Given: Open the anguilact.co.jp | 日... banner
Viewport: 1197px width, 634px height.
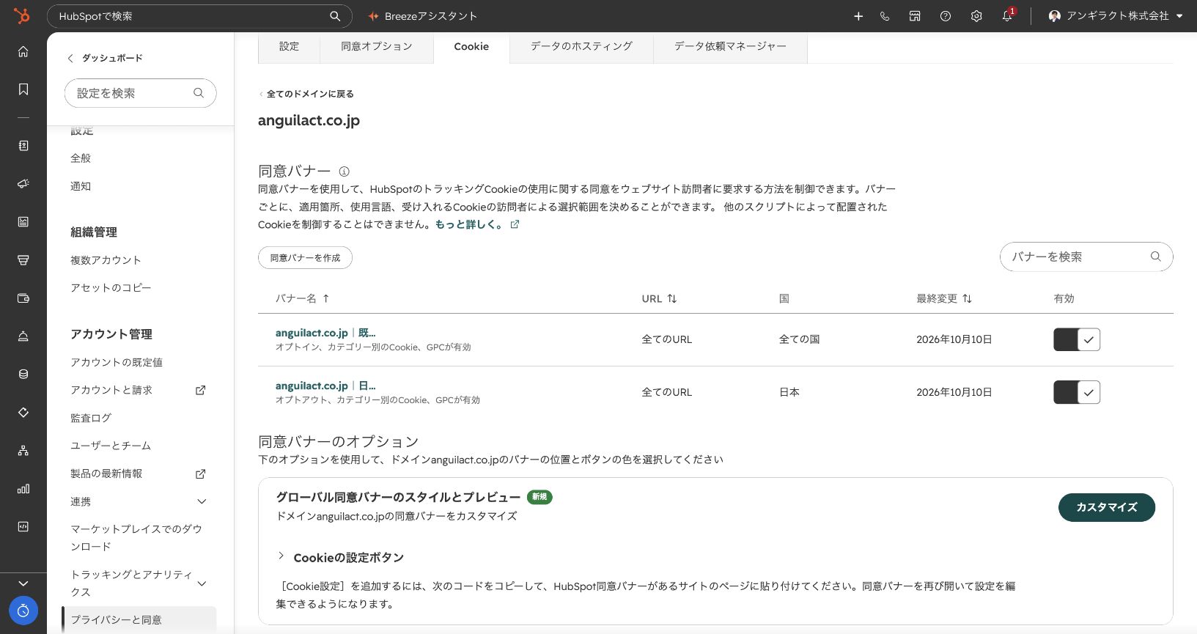Looking at the screenshot, I should 325,386.
